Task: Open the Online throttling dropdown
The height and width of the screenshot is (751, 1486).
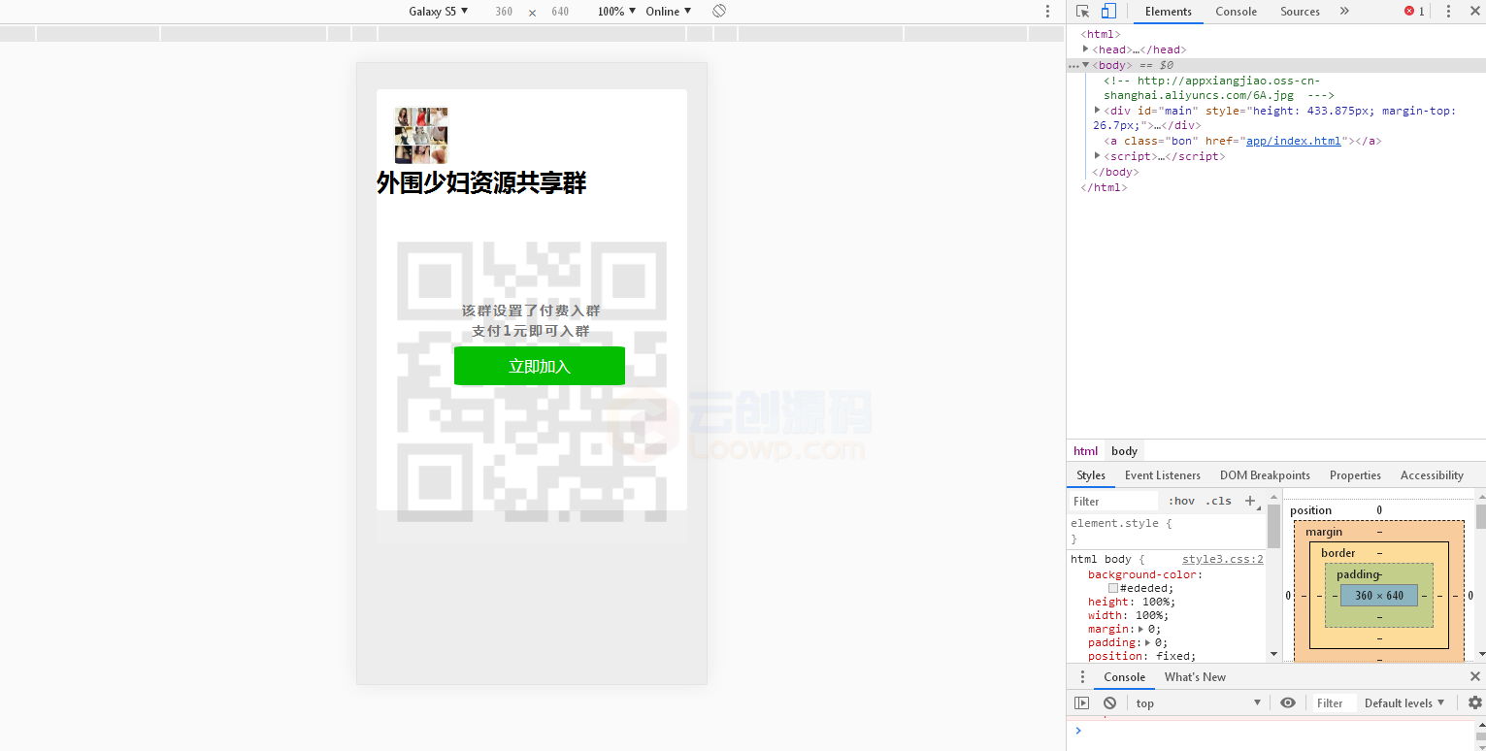Action: coord(669,12)
